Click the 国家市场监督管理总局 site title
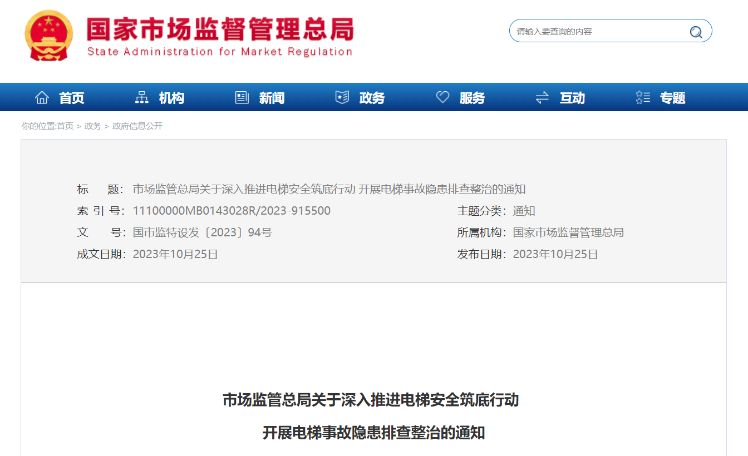 [220, 29]
